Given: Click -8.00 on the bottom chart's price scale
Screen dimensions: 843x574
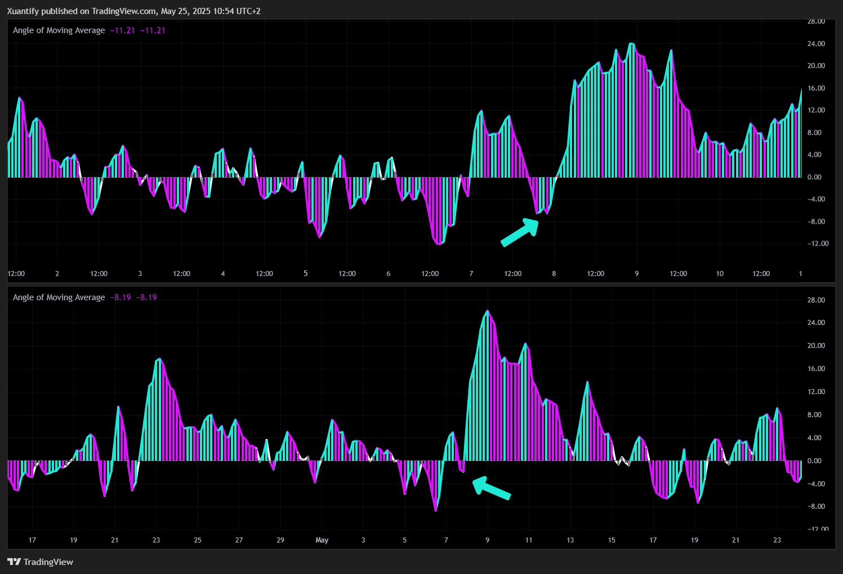Looking at the screenshot, I should point(816,507).
